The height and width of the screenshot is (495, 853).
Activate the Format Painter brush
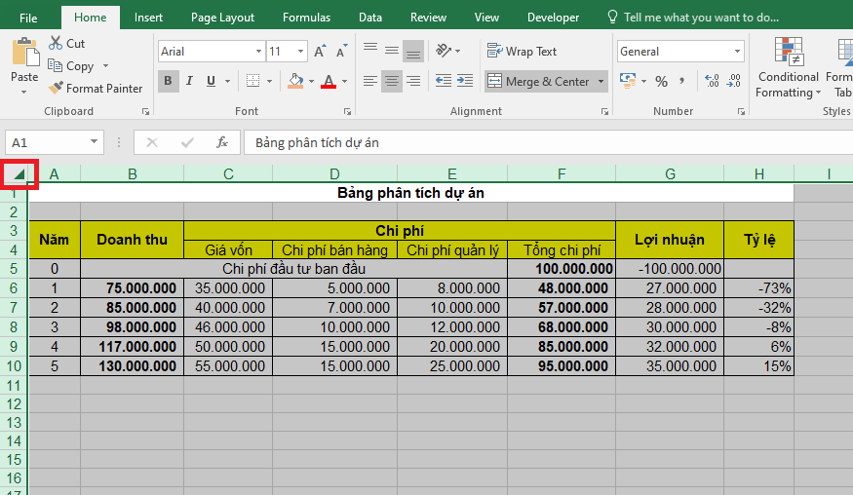(x=56, y=88)
